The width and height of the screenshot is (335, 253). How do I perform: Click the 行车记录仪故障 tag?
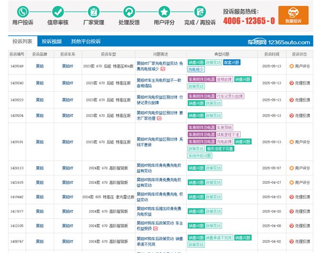point(230,96)
